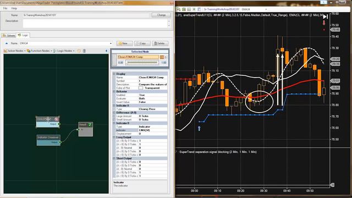
Task: Click the Delete logic button
Action: 160,43
